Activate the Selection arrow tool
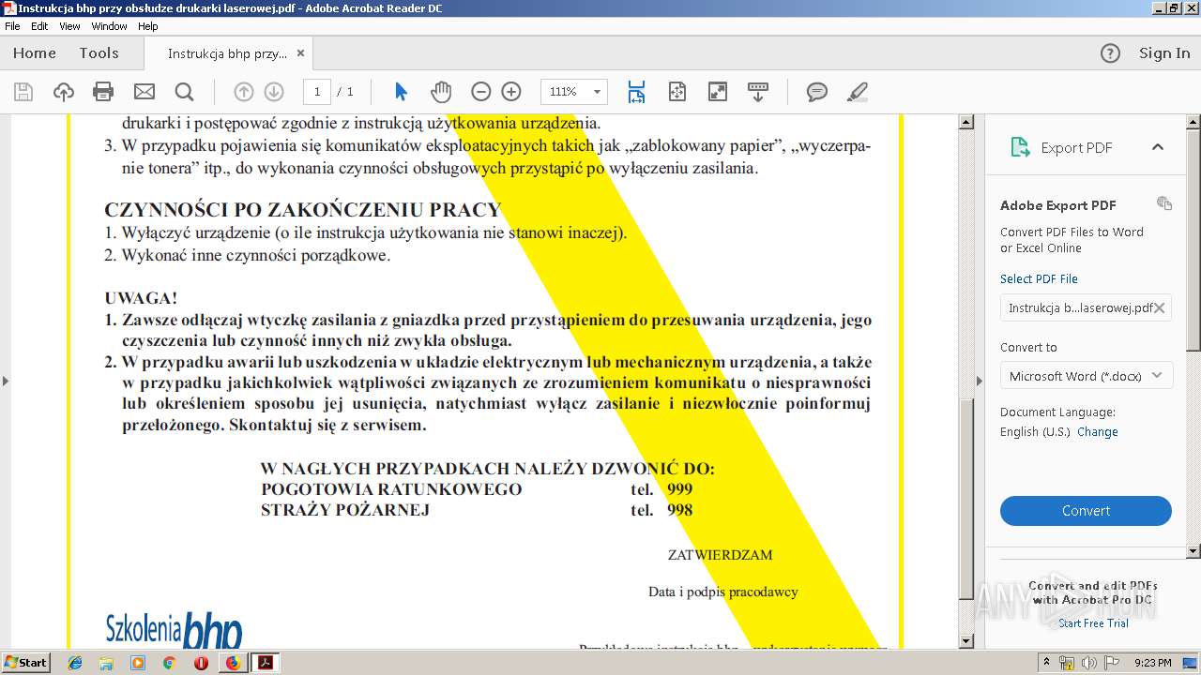Image resolution: width=1201 pixels, height=675 pixels. (x=402, y=92)
